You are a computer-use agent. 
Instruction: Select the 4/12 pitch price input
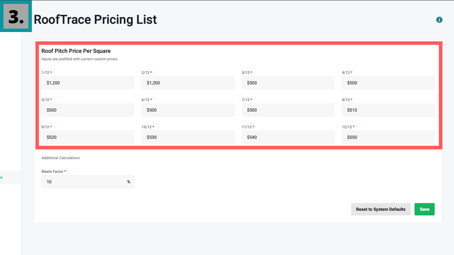coord(388,83)
